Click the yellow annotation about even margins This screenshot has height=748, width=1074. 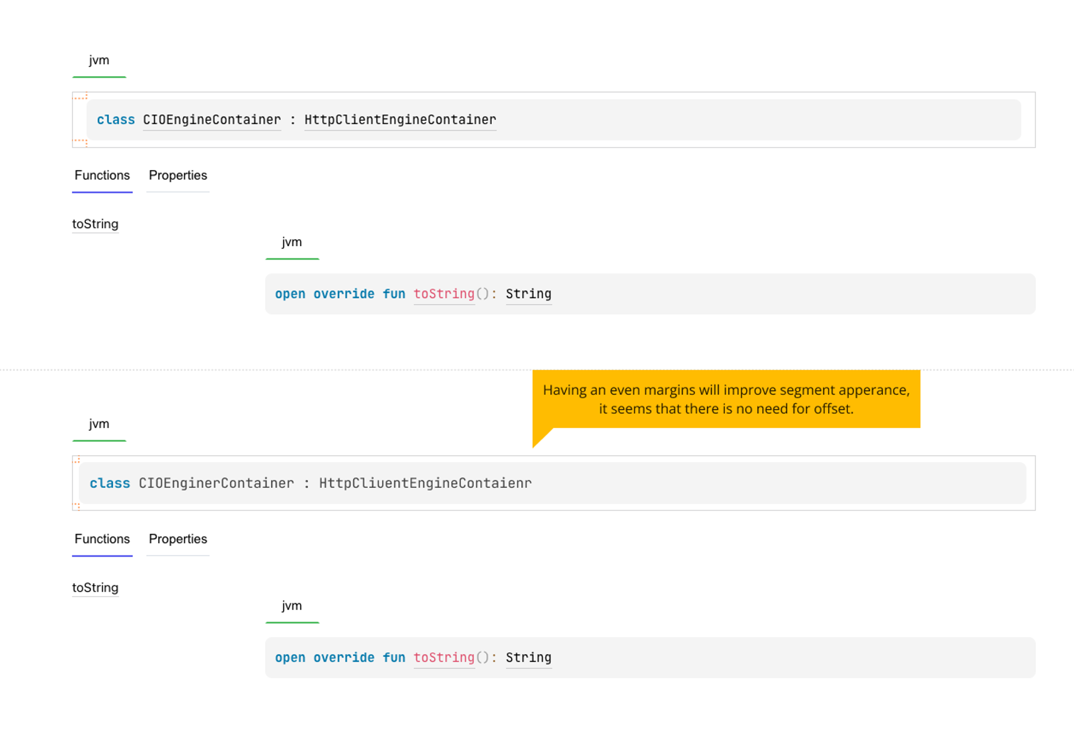point(725,399)
